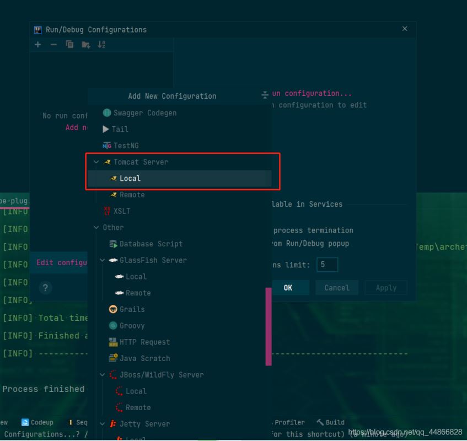Select Remote under Tomcat Server
Screen dimensions: 467x441
click(180, 195)
